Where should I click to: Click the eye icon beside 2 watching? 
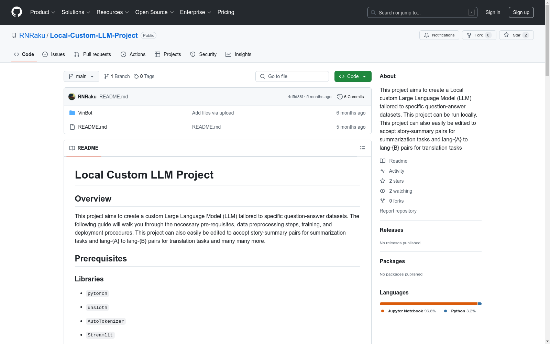click(383, 191)
